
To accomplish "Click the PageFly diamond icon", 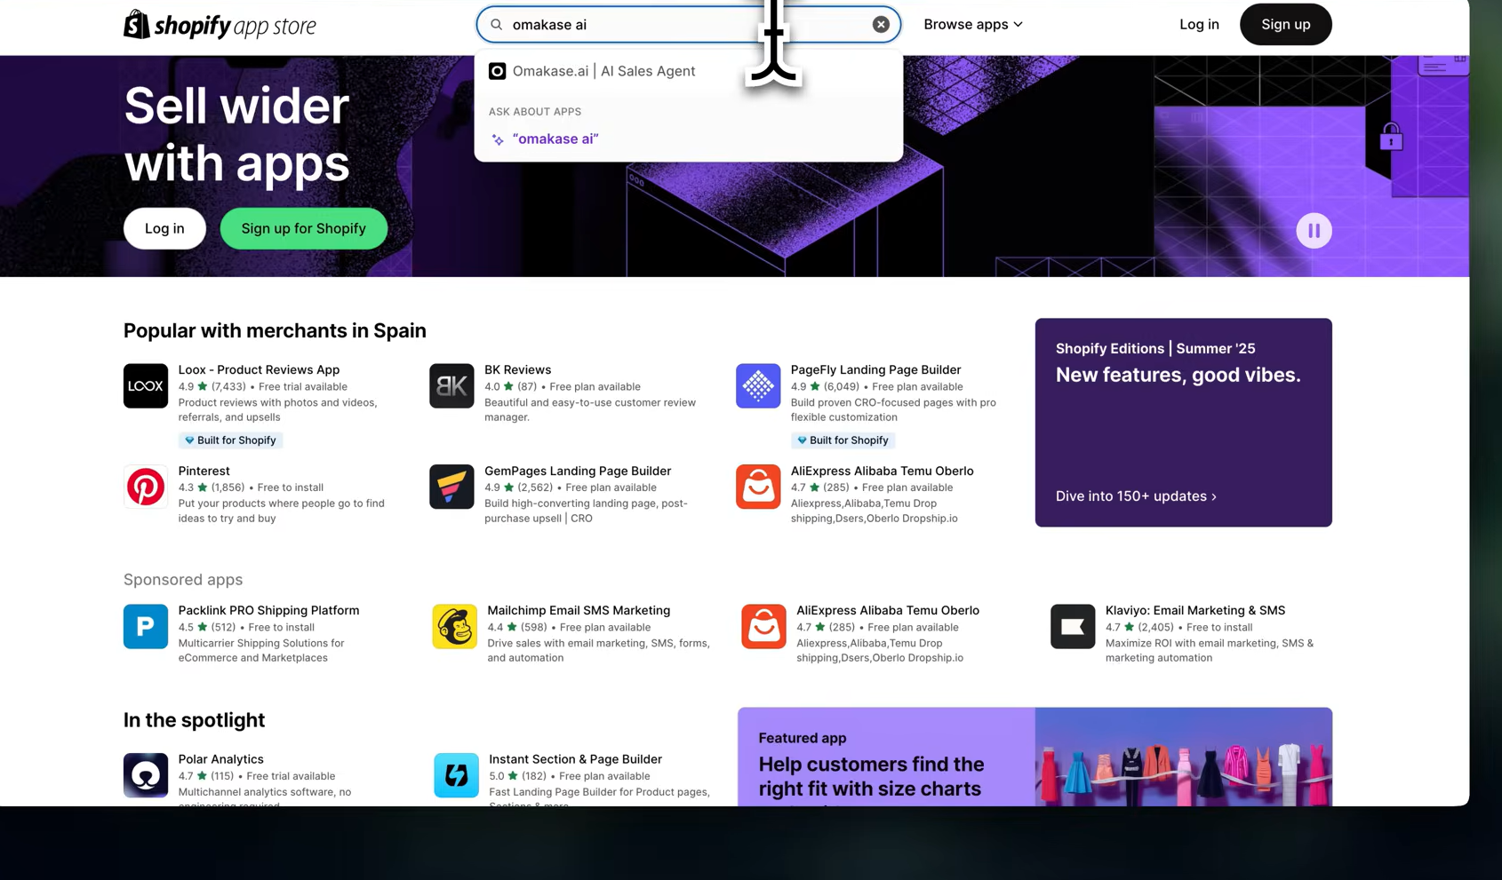I will (758, 385).
